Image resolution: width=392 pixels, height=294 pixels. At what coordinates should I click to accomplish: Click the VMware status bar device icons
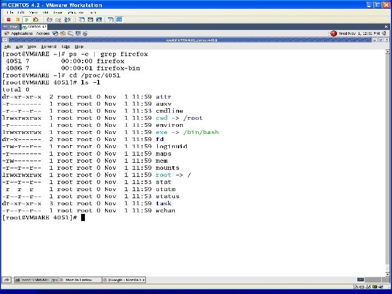coord(369,287)
